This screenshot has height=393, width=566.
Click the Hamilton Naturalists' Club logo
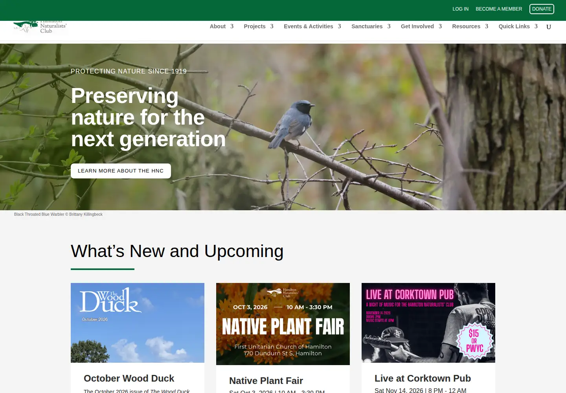tap(40, 28)
